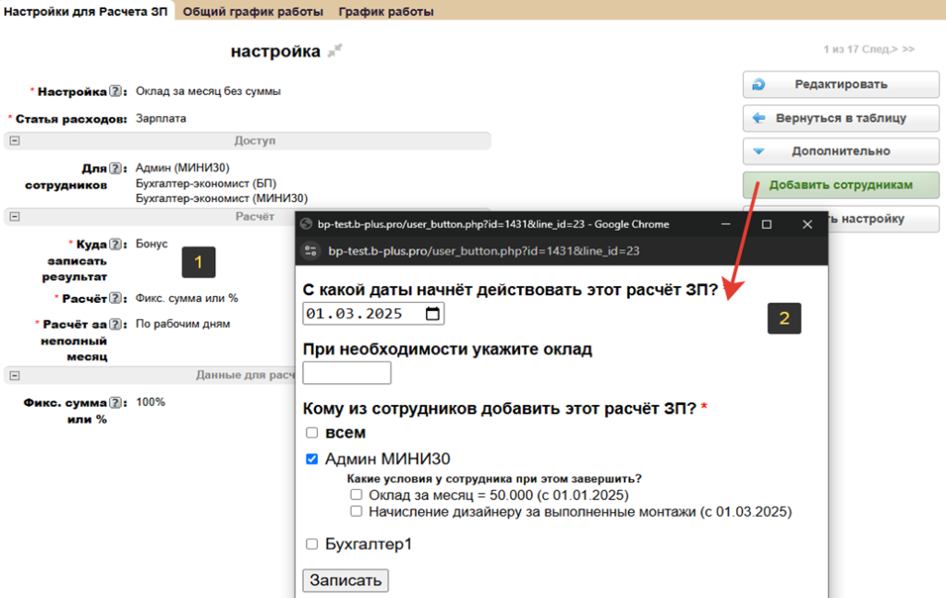Expand the Дополнительно dropdown button
Image resolution: width=946 pixels, height=598 pixels.
[x=840, y=151]
